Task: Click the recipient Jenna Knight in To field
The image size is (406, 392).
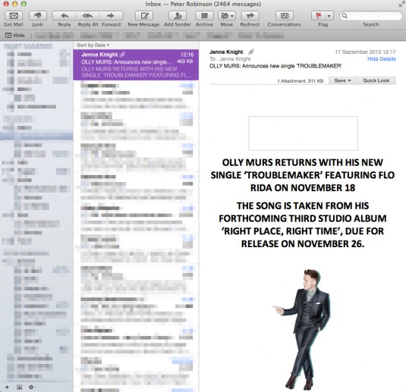Action: 234,59
